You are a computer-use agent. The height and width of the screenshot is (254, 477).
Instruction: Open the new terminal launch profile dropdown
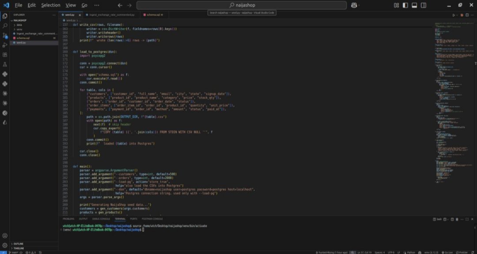[448, 219]
